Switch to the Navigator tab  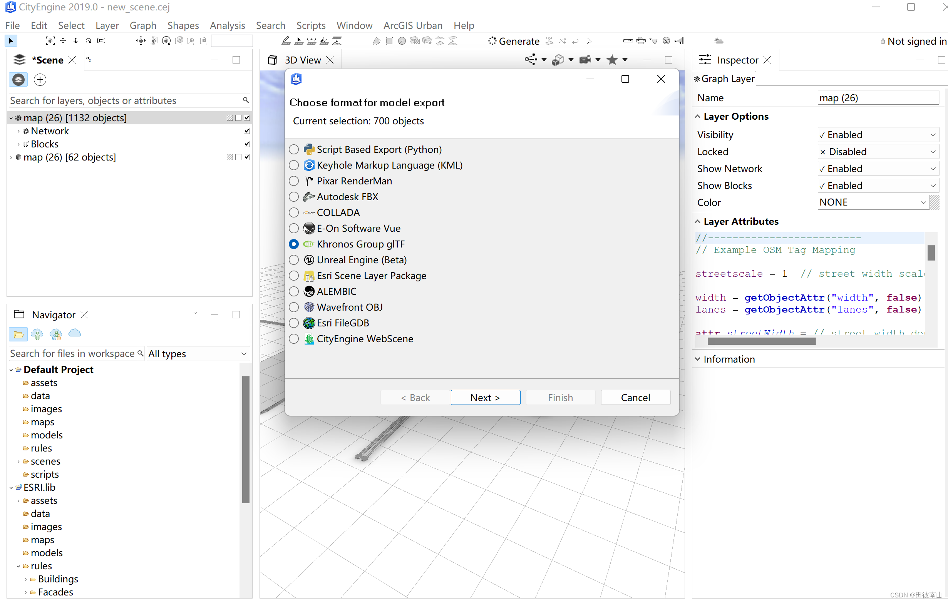click(x=53, y=315)
